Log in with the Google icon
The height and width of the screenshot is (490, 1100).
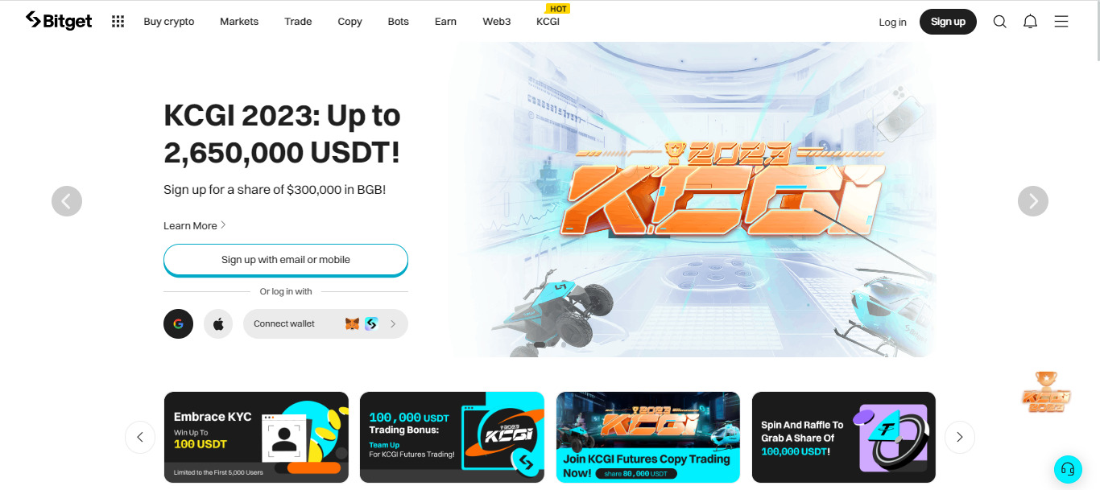click(x=178, y=323)
